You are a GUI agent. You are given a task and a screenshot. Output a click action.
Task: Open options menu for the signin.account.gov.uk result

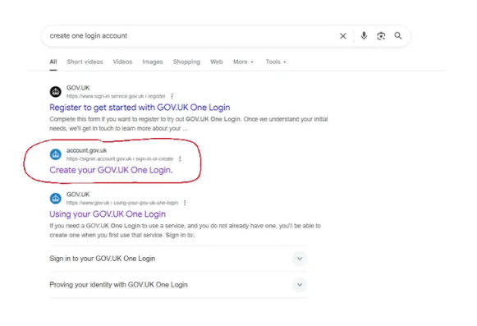point(180,158)
